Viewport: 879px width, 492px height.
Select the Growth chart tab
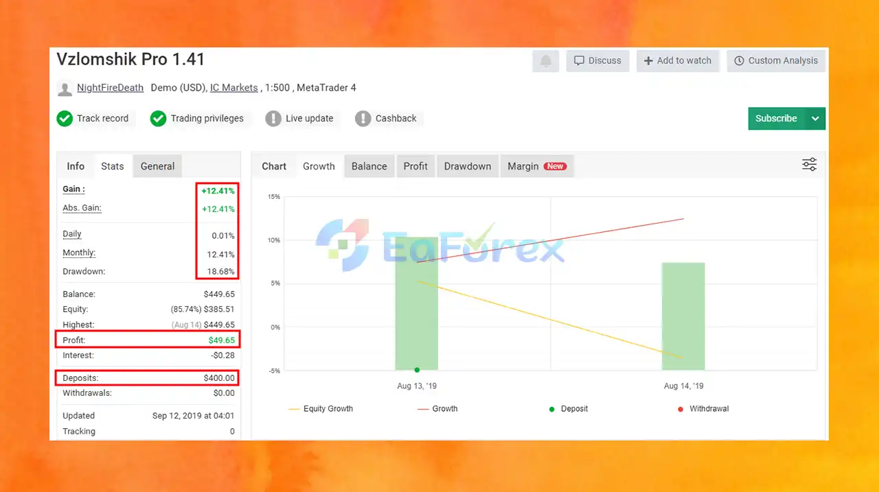(319, 166)
